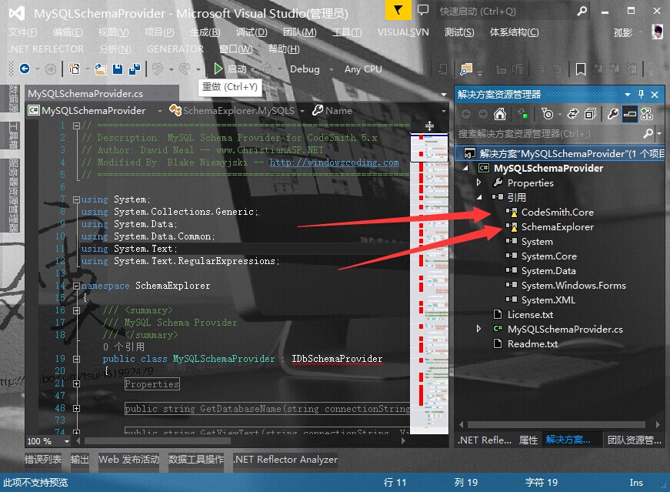This screenshot has height=492, width=670.
Task: Open the .NET Reflector Analyzer tab
Action: pyautogui.click(x=286, y=460)
